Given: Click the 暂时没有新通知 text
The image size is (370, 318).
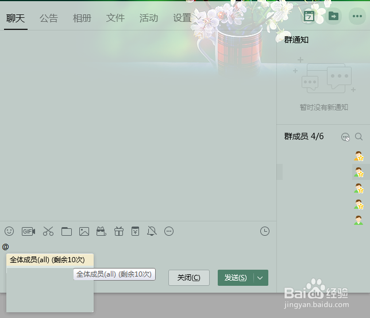Looking at the screenshot, I should (x=324, y=108).
